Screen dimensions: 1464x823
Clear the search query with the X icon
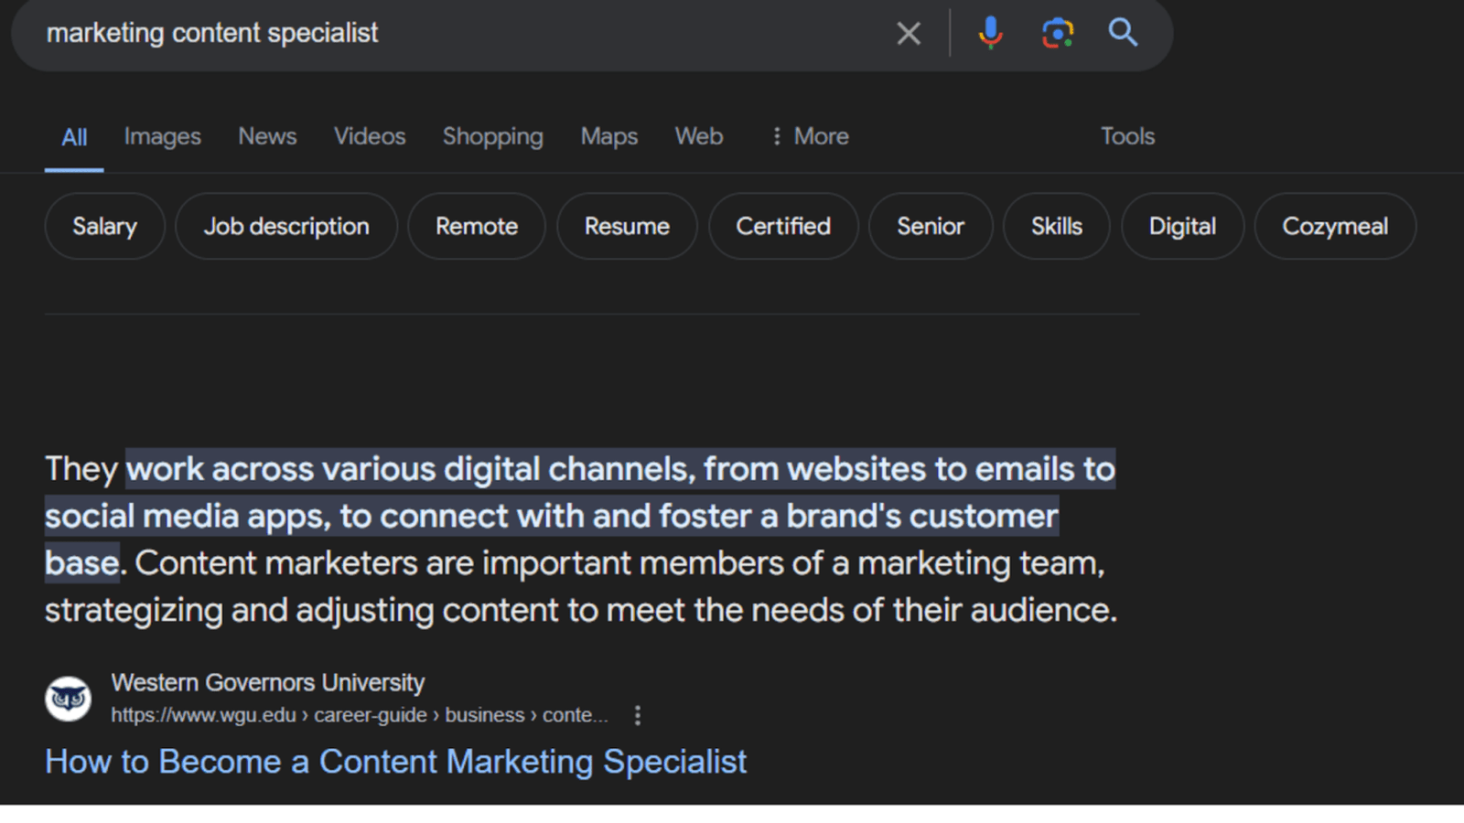coord(908,34)
